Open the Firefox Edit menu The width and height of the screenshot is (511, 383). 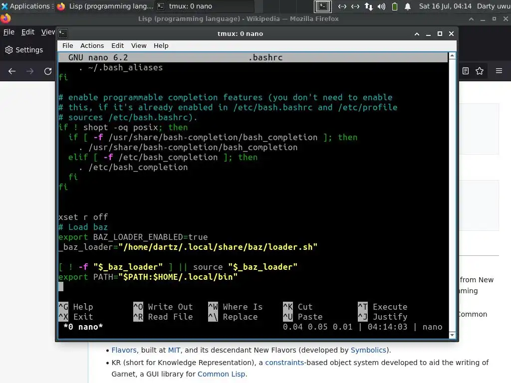[28, 32]
